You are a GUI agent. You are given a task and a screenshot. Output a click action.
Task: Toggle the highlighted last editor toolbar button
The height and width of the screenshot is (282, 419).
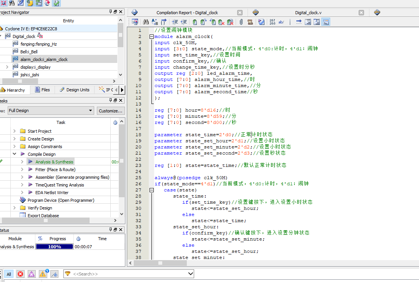point(326,22)
